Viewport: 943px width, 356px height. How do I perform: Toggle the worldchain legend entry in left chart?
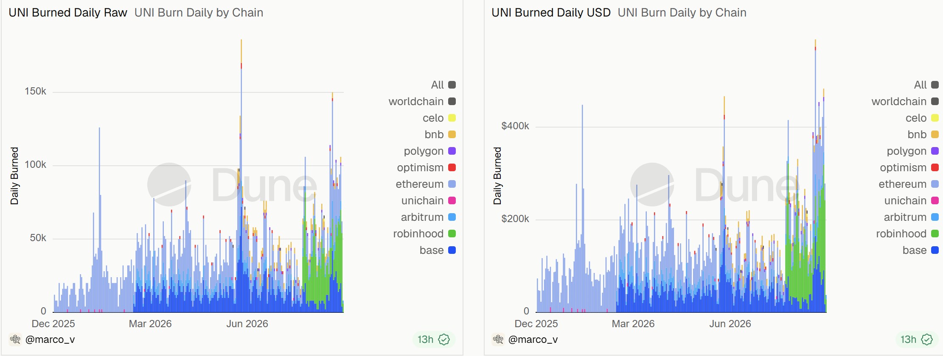(x=422, y=102)
